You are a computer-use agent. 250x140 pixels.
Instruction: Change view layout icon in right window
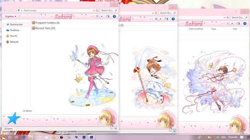click(x=228, y=23)
